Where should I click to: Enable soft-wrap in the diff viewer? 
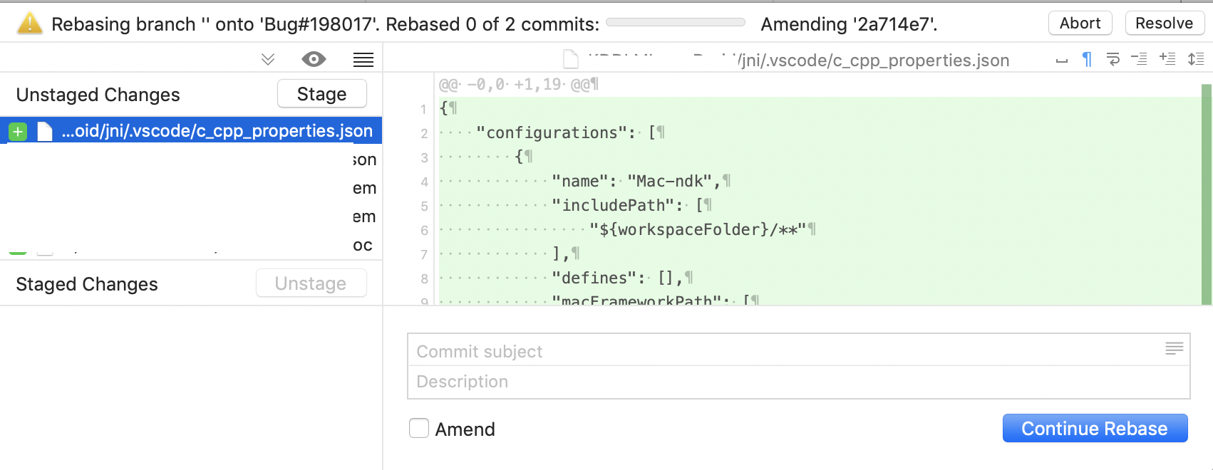pyautogui.click(x=1113, y=60)
